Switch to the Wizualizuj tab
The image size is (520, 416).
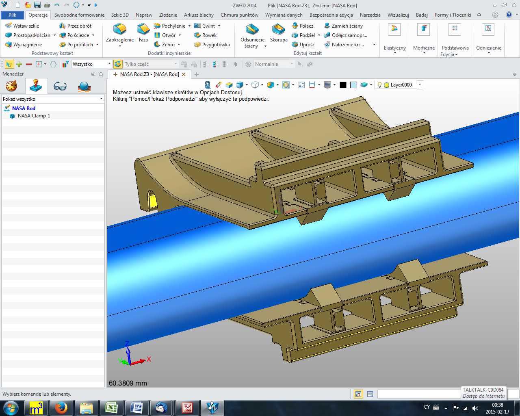pos(398,15)
